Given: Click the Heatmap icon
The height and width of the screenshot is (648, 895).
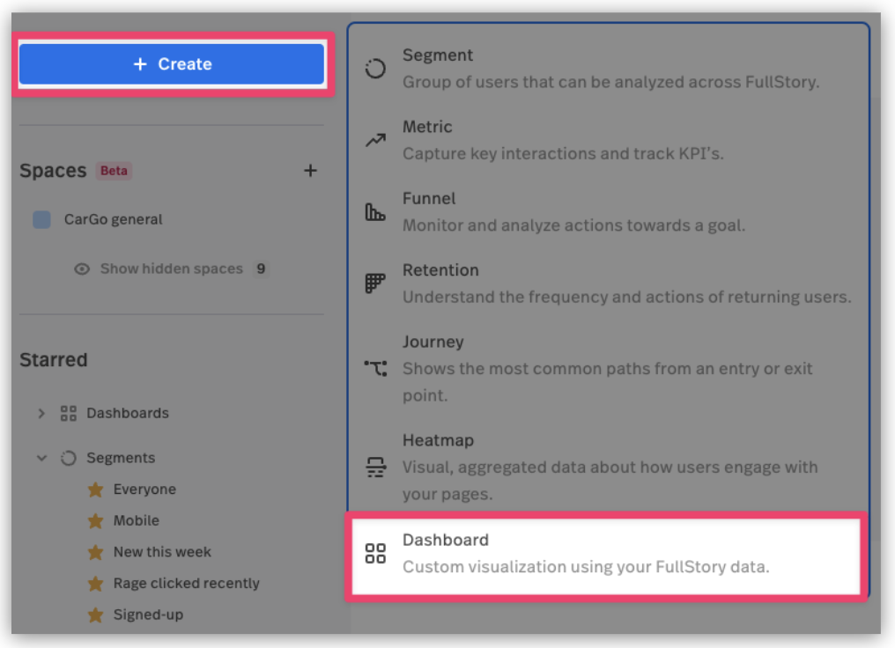Looking at the screenshot, I should tap(375, 468).
